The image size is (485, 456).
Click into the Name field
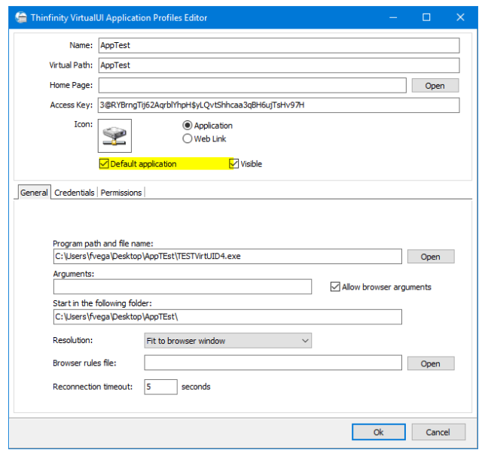point(279,45)
